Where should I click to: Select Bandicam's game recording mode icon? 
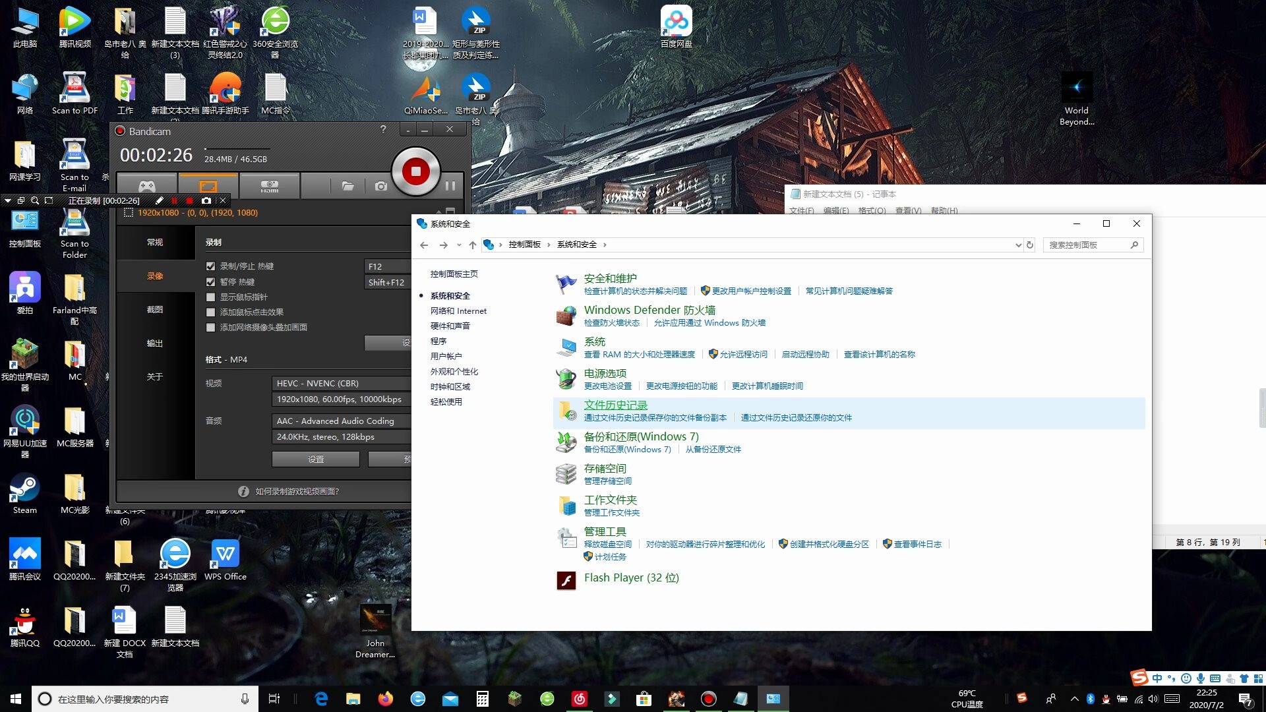coord(146,186)
